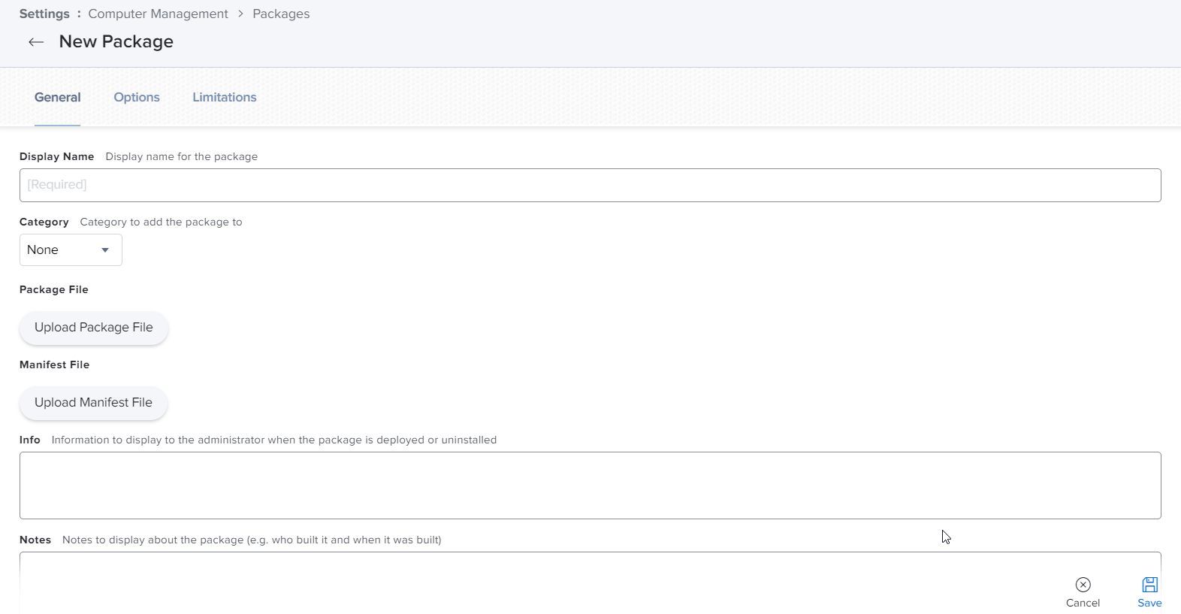The height and width of the screenshot is (614, 1181).
Task: Open the Category dropdown set to None
Action: (71, 250)
